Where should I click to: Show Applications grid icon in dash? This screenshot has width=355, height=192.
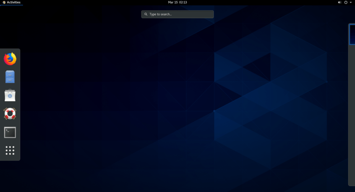(x=10, y=150)
